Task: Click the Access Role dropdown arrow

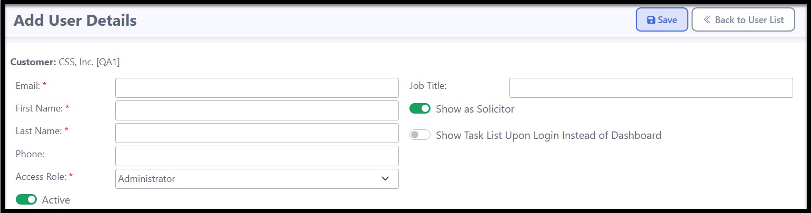Action: click(x=385, y=179)
